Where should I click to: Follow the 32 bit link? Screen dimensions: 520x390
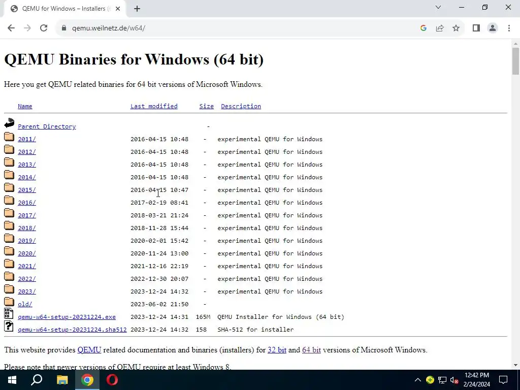click(x=277, y=350)
